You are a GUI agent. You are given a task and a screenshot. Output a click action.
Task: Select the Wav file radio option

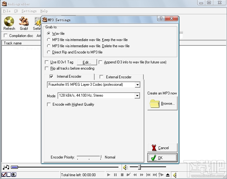(49, 34)
